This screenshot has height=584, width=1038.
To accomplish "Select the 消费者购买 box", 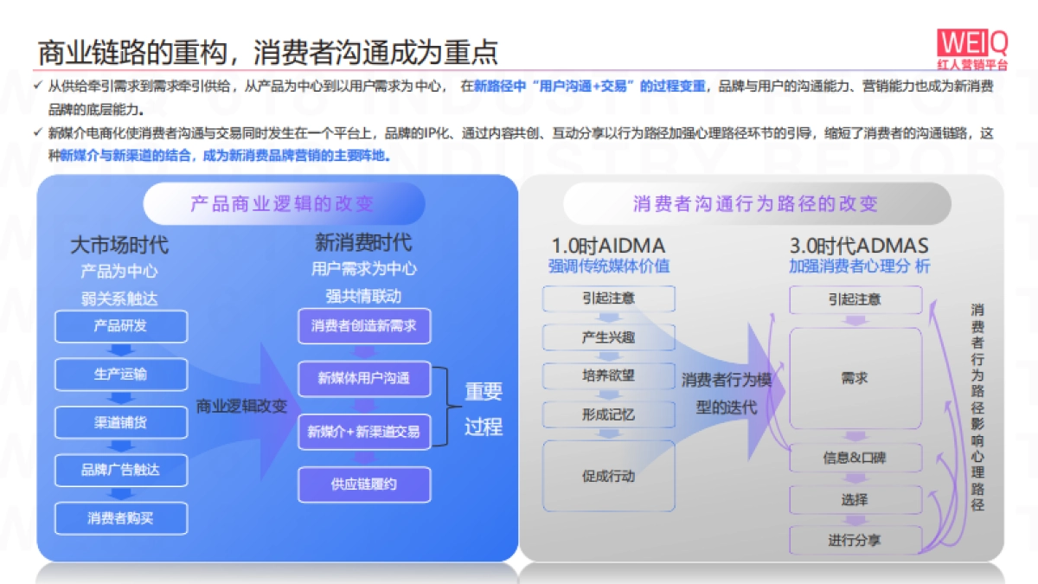I will [x=122, y=518].
